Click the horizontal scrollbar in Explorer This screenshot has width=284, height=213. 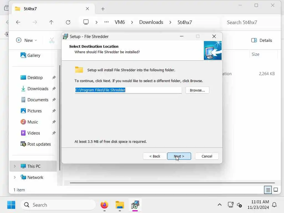(x=172, y=183)
